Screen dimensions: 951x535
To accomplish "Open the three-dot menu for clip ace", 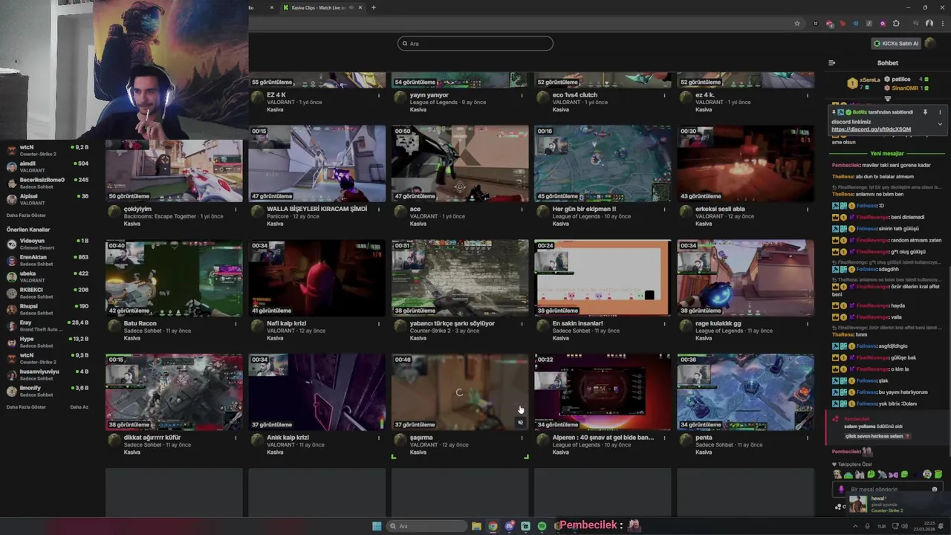I will (522, 210).
